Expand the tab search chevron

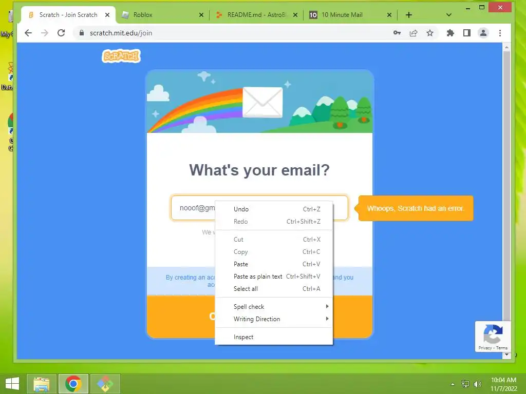pos(449,15)
